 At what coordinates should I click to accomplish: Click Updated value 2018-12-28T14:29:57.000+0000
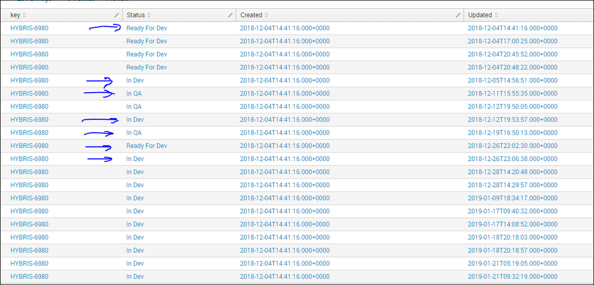(513, 185)
